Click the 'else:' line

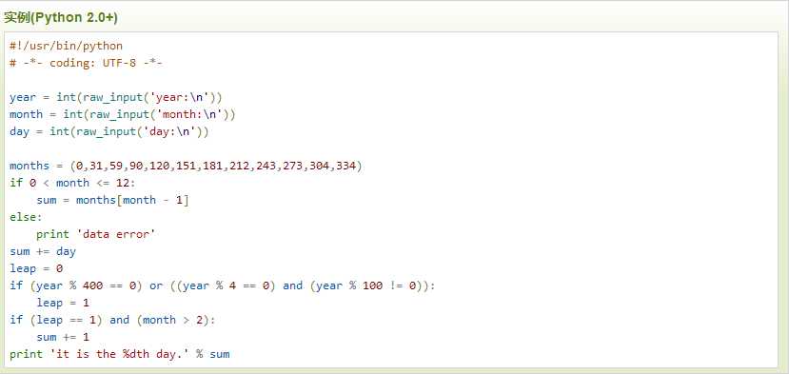pos(26,217)
